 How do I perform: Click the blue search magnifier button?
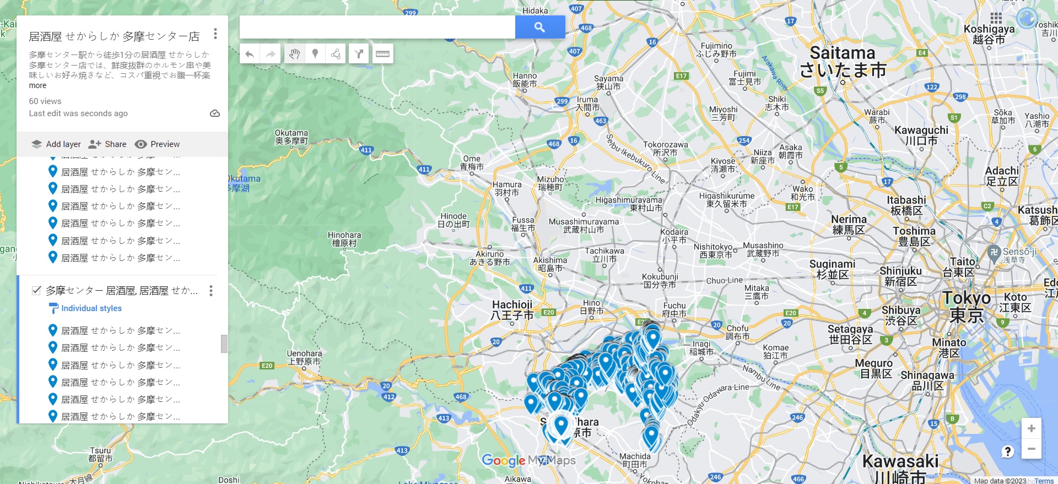click(540, 27)
